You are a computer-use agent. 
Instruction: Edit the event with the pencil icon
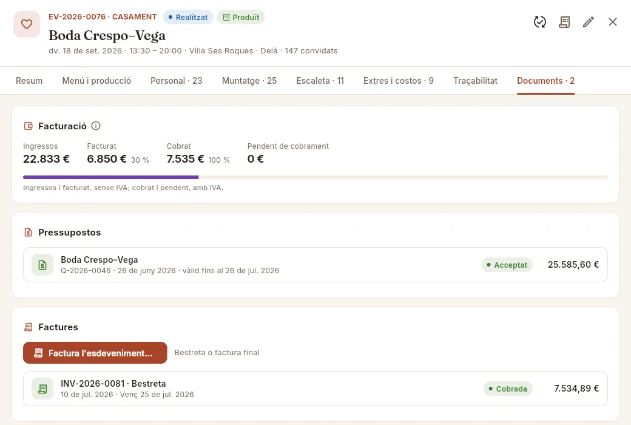coord(589,22)
